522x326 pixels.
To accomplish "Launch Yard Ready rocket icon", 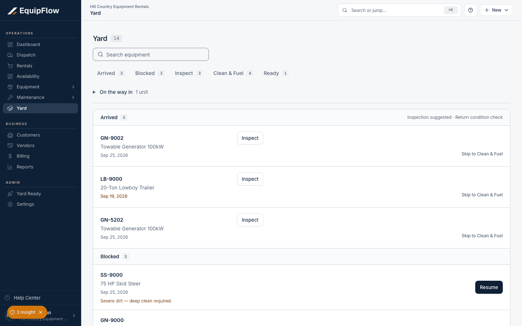I will pyautogui.click(x=10, y=194).
